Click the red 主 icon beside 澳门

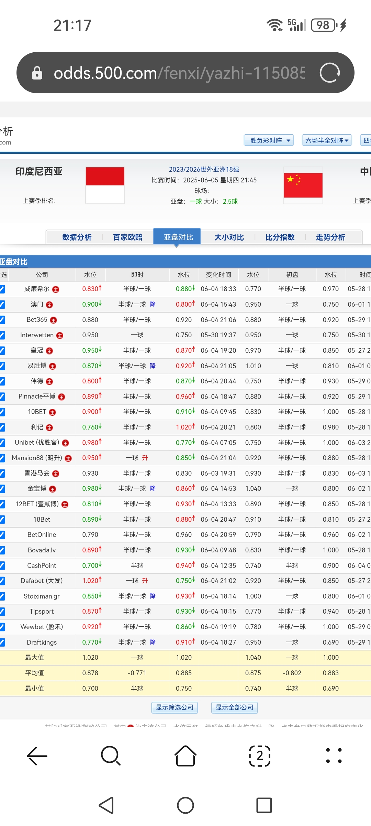click(49, 305)
